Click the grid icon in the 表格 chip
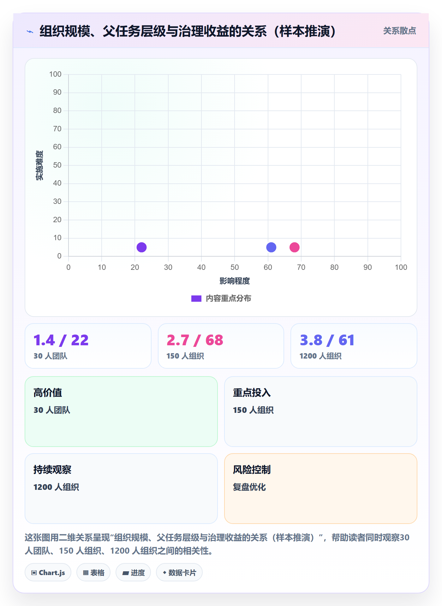Image resolution: width=442 pixels, height=606 pixels. [86, 573]
